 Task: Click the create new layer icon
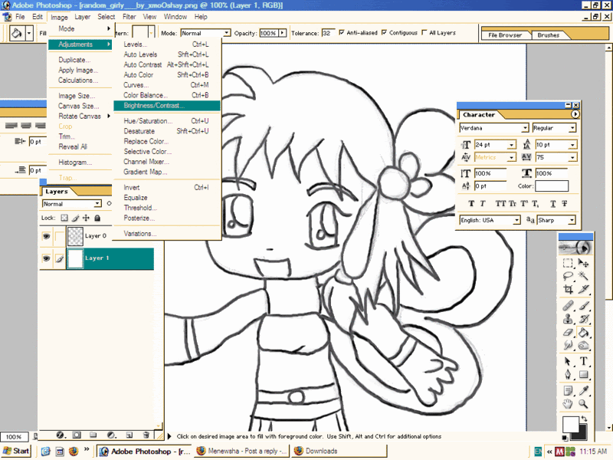[x=129, y=435]
